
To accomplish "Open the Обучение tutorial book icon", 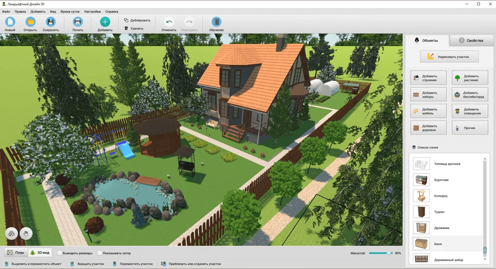I will pos(216,22).
